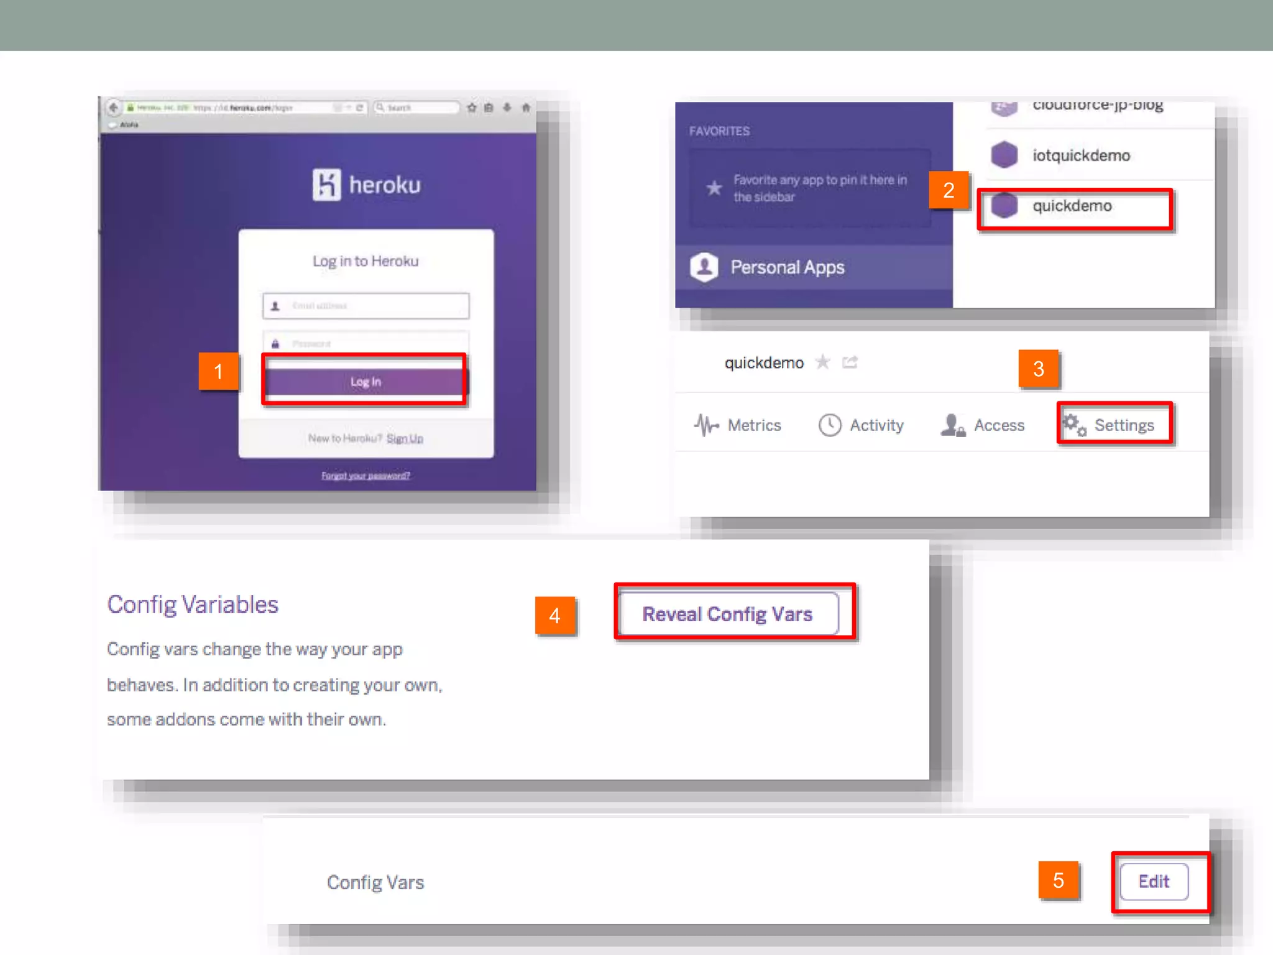1273x955 pixels.
Task: Click the browser Search box
Action: (x=418, y=108)
